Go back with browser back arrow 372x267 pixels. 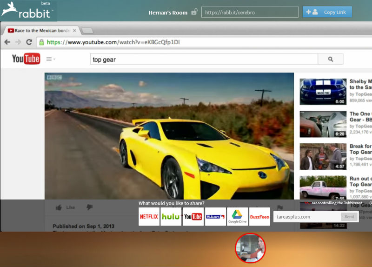[x=7, y=42]
